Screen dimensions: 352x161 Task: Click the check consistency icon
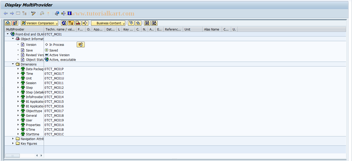[x=42, y=13]
